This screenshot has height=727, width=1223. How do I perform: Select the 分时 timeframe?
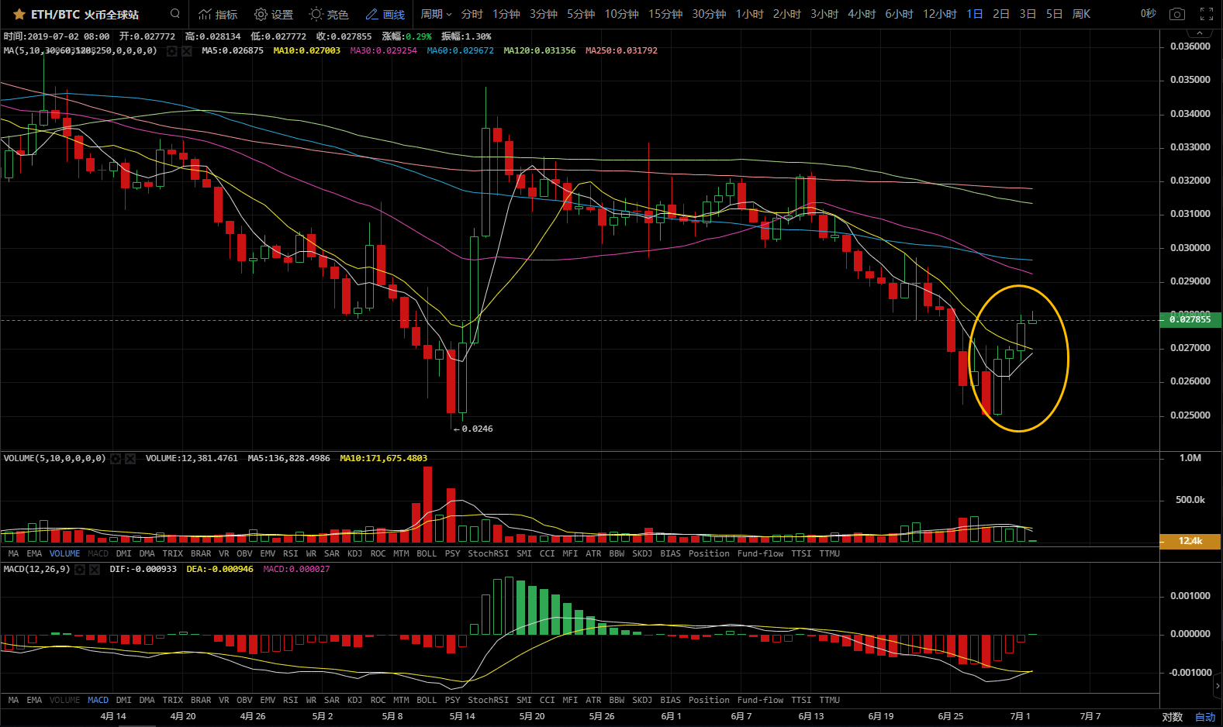tap(472, 14)
